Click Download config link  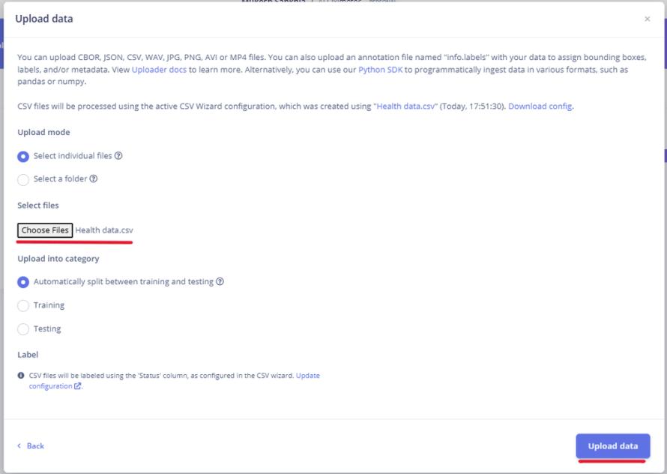pyautogui.click(x=540, y=106)
